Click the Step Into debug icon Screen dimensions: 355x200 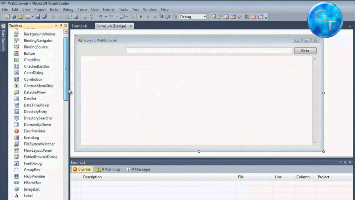tap(161, 17)
